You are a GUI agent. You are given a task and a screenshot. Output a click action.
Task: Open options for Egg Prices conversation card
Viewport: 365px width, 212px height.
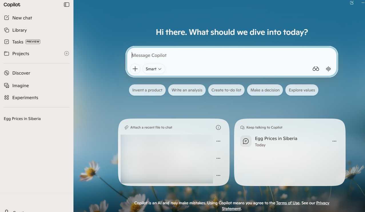[334, 141]
